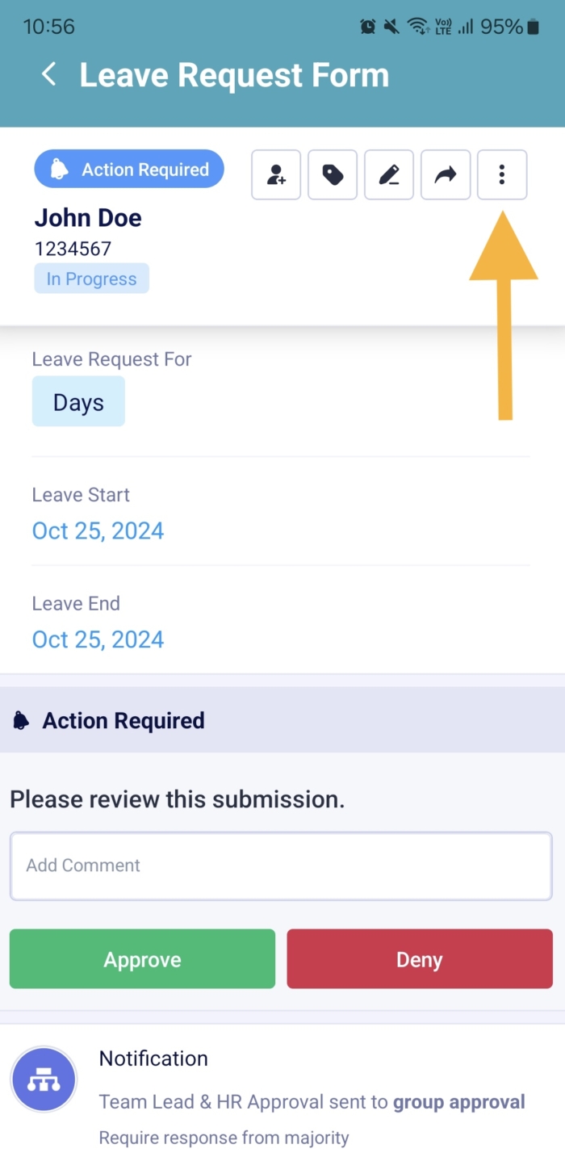Image resolution: width=565 pixels, height=1157 pixels.
Task: Open the three-dot more options menu
Action: (x=502, y=174)
